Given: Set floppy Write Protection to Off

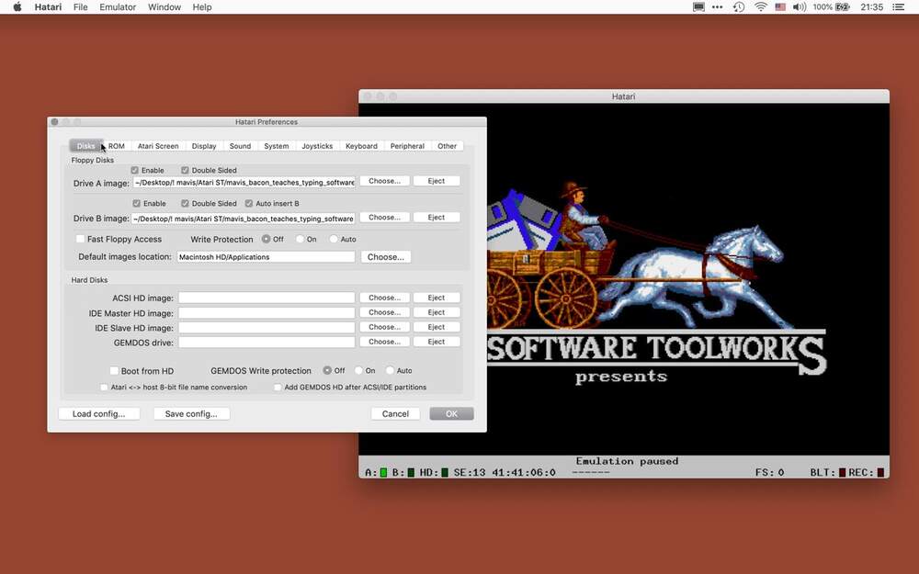Looking at the screenshot, I should [x=267, y=239].
